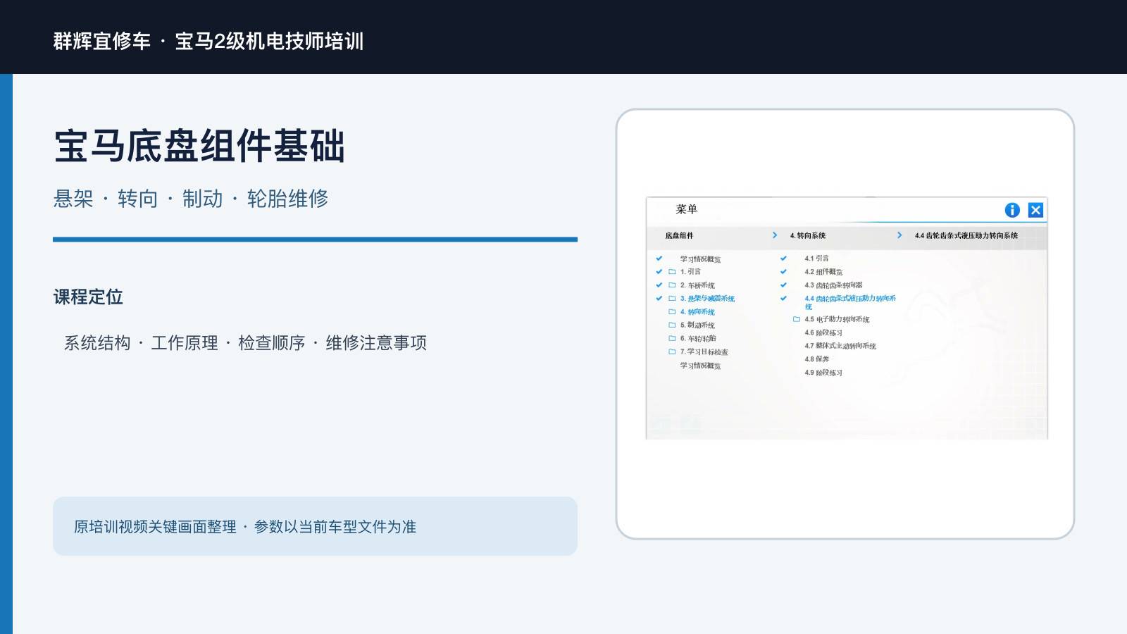Open the 7. 学习目标检查 chapter
The image size is (1127, 634).
pyautogui.click(x=704, y=352)
